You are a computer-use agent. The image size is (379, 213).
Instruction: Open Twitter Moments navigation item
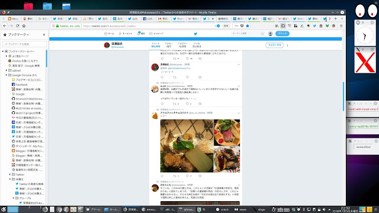(x=125, y=34)
